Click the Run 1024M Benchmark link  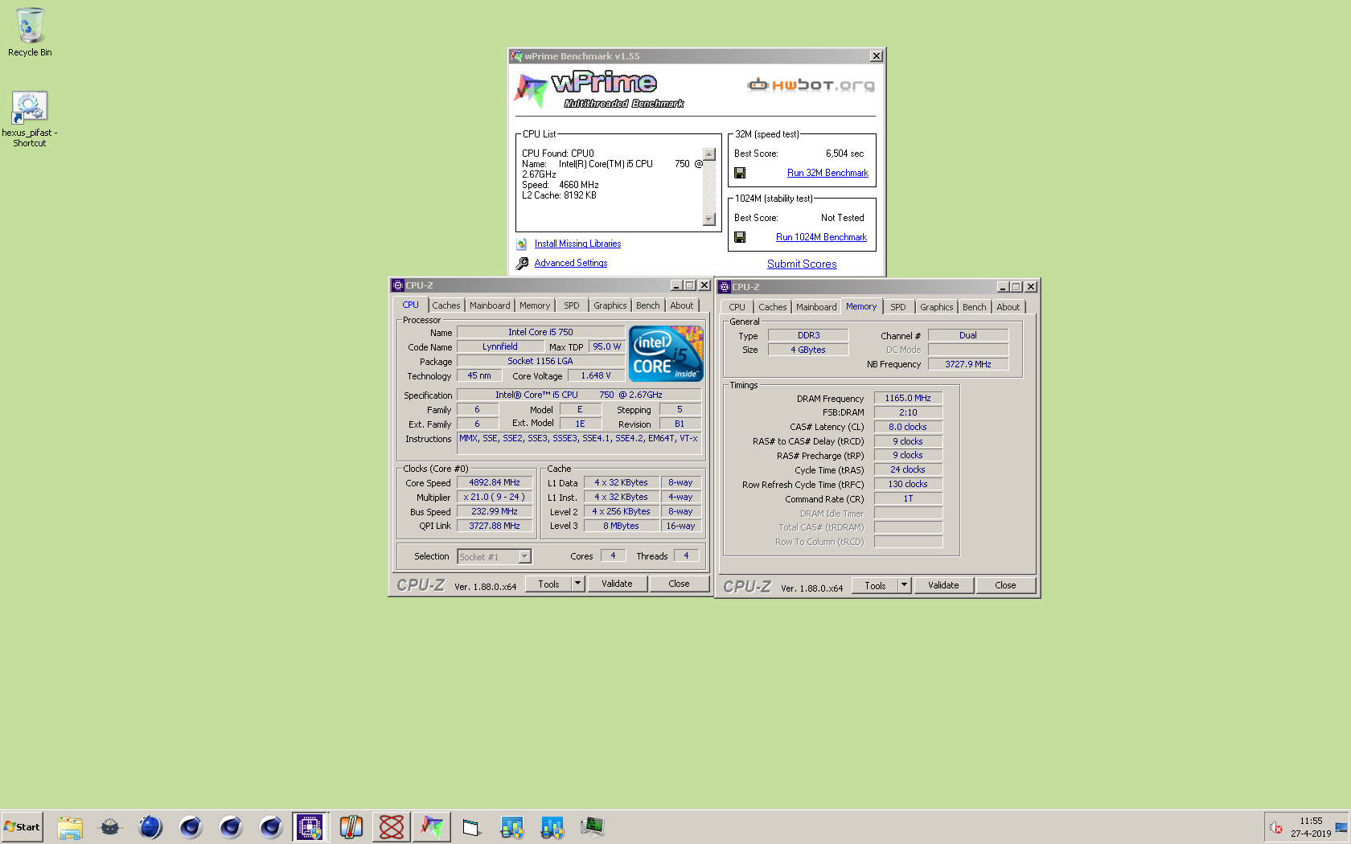(821, 237)
